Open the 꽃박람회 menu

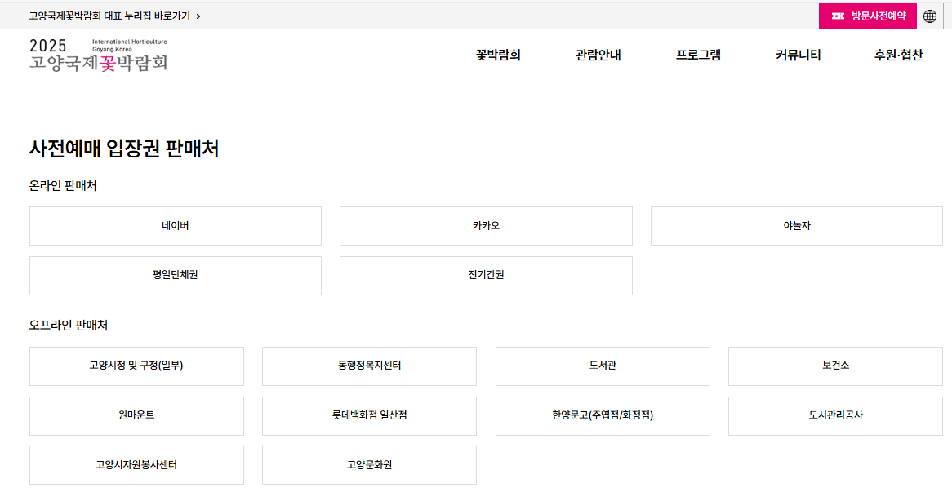[500, 55]
